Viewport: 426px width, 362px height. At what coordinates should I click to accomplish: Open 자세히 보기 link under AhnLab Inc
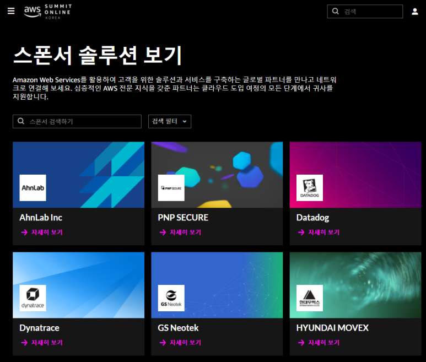(x=42, y=233)
